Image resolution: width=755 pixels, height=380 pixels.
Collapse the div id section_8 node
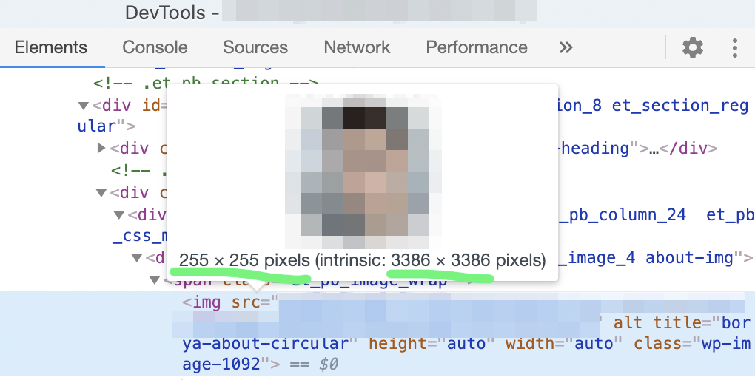(x=84, y=105)
